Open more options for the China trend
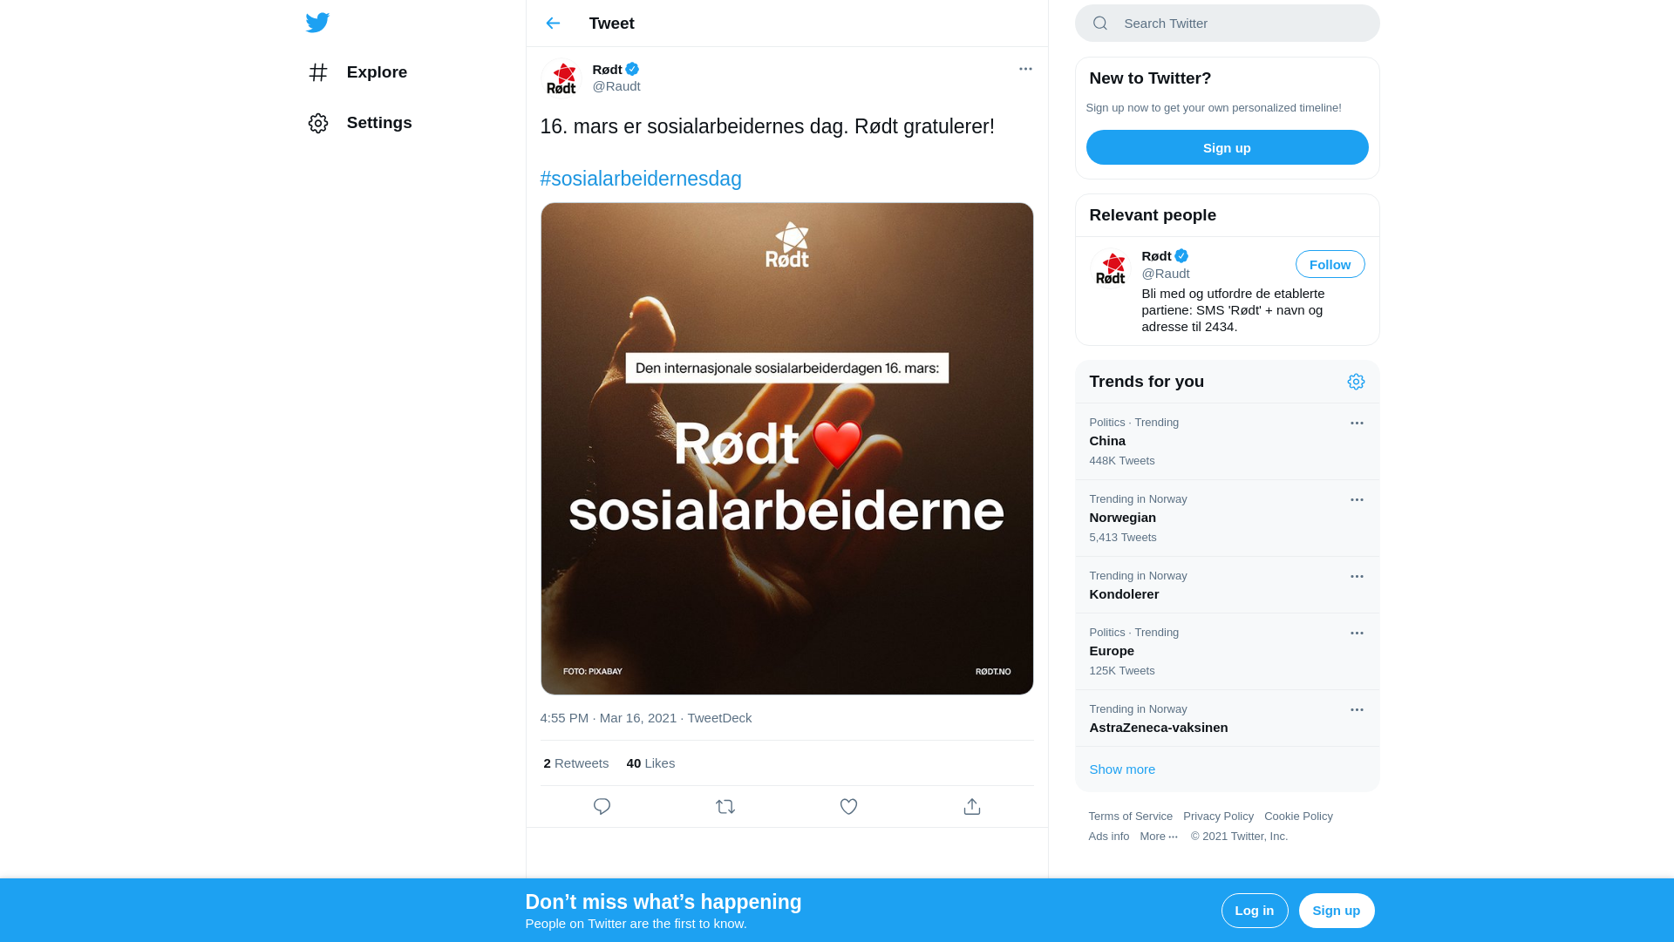 [x=1357, y=424]
